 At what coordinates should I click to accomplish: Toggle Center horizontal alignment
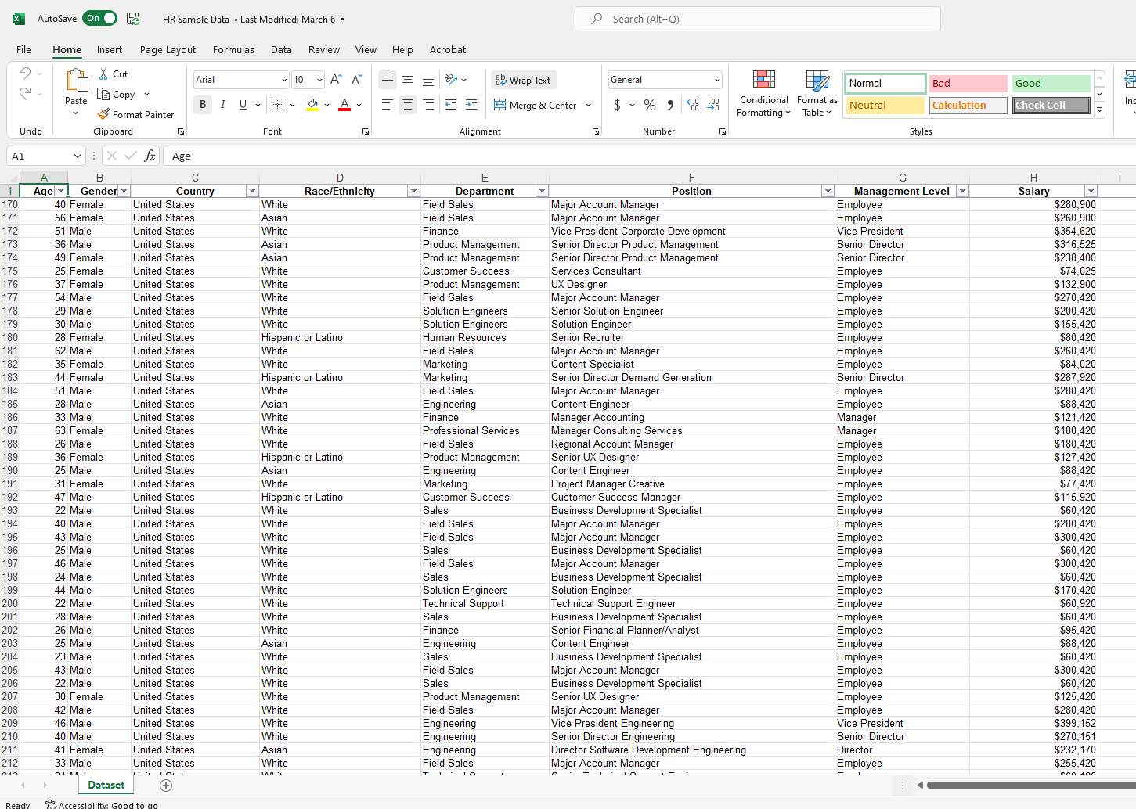pyautogui.click(x=408, y=105)
